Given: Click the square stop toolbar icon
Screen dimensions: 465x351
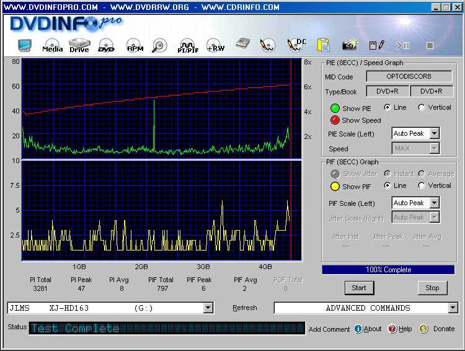Looking at the screenshot, I should [x=430, y=45].
